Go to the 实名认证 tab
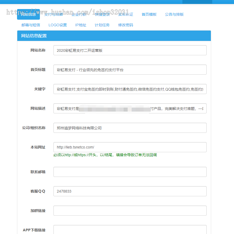Viewport: 234px width, 234px height. [125, 14]
